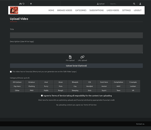
Task: Click the circular reset arrow icon
Action: pos(24,4)
